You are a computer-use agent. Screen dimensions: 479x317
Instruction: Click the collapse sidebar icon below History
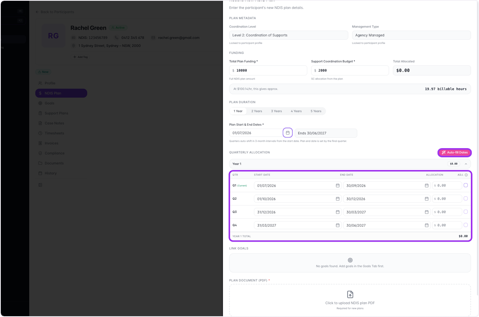point(40,185)
